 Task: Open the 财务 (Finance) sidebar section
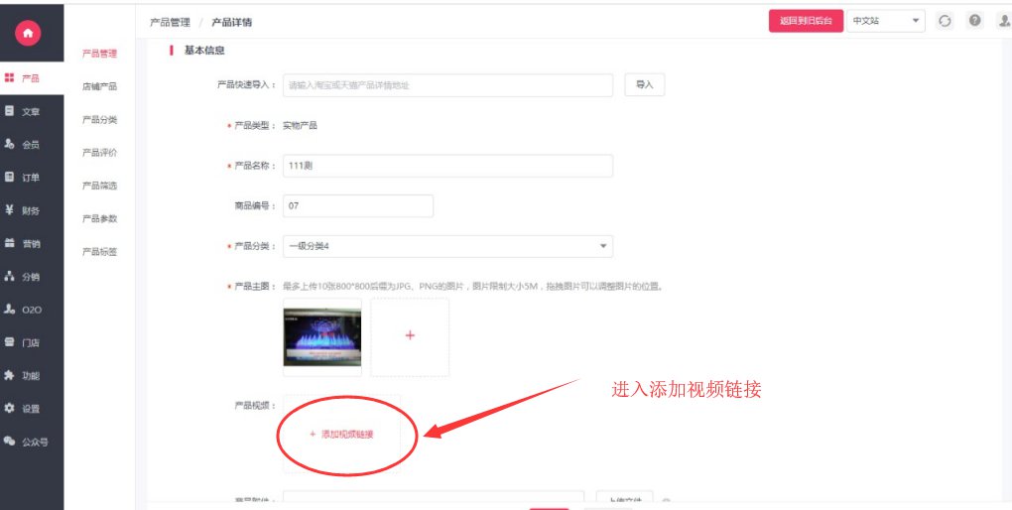coord(24,210)
